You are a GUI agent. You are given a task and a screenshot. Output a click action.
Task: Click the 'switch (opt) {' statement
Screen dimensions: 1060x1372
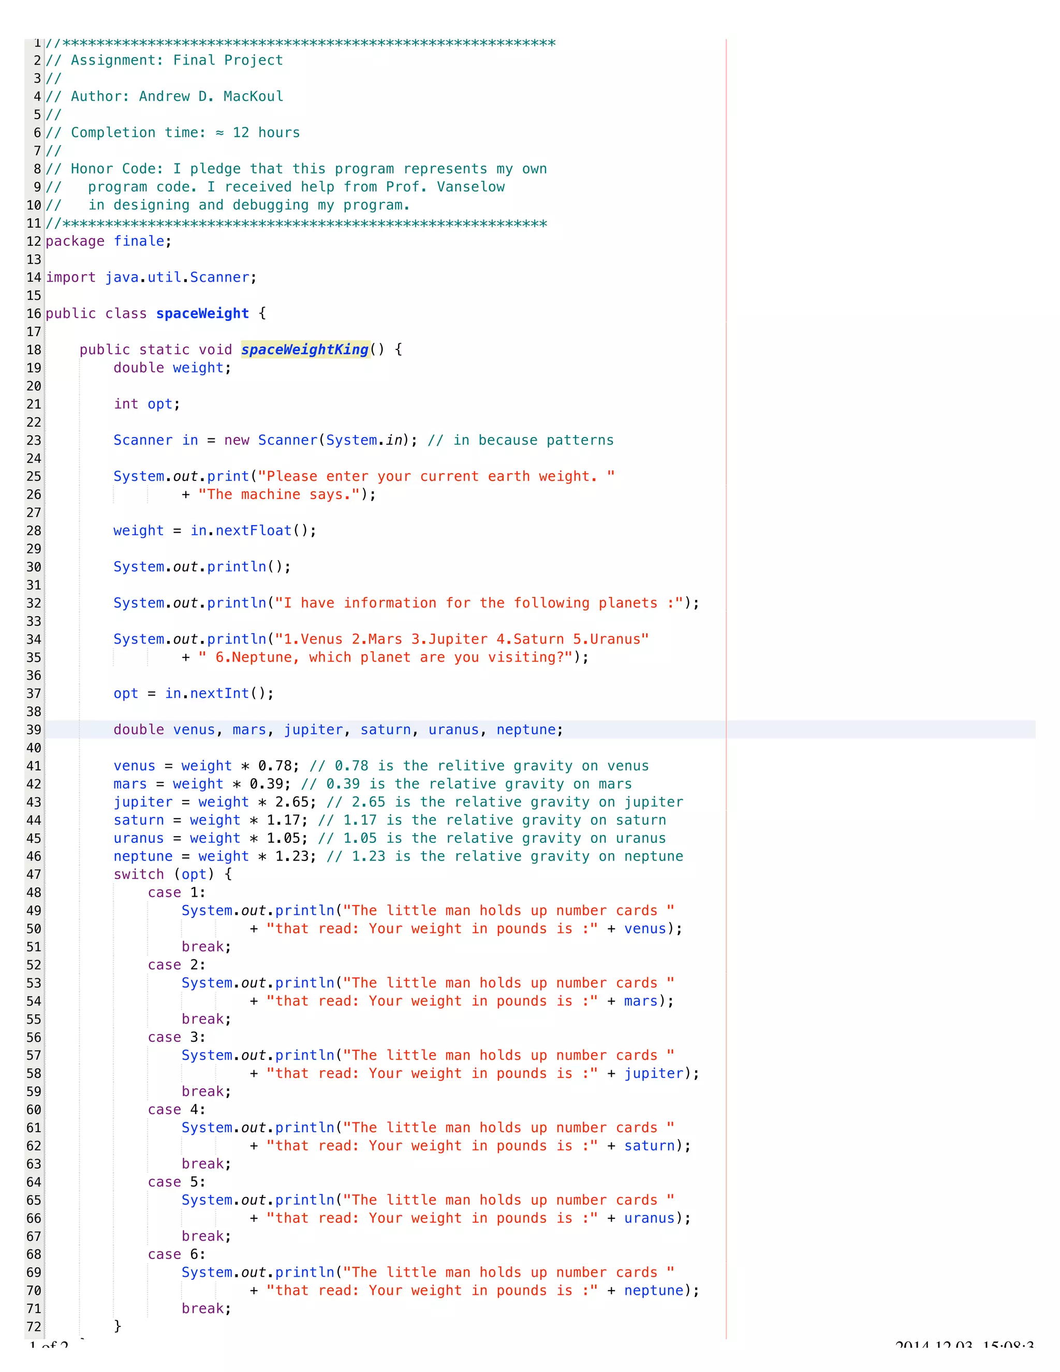click(173, 874)
